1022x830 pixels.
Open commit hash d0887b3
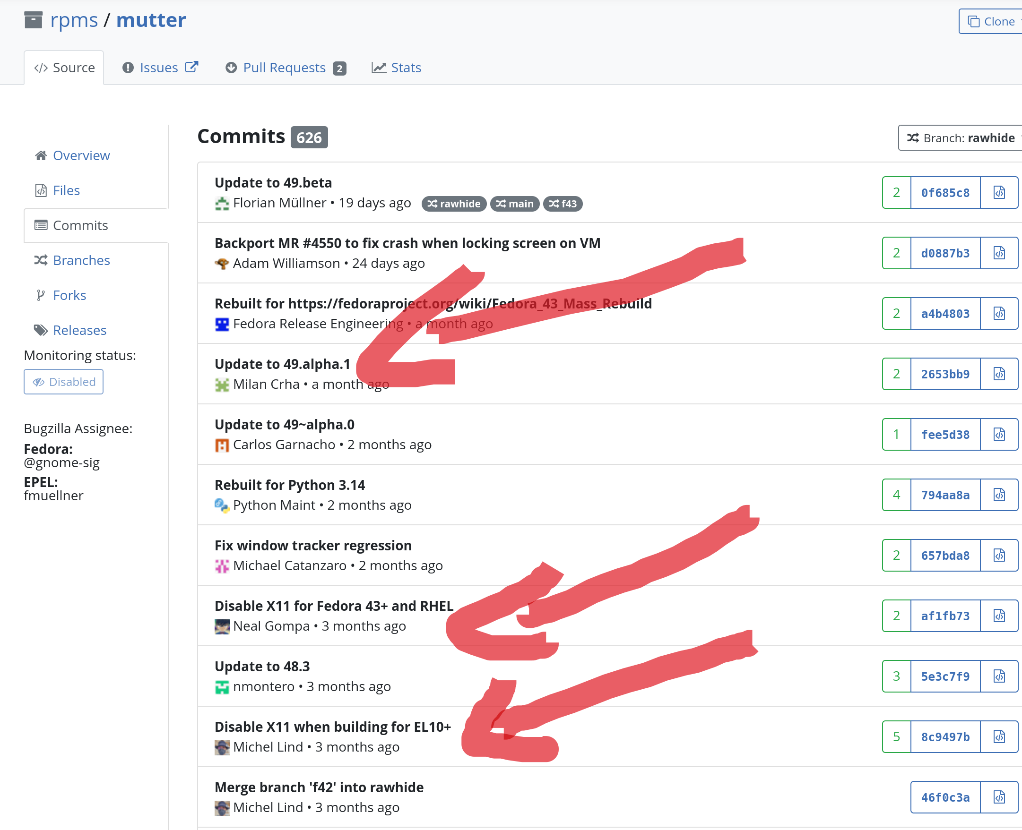(x=945, y=253)
